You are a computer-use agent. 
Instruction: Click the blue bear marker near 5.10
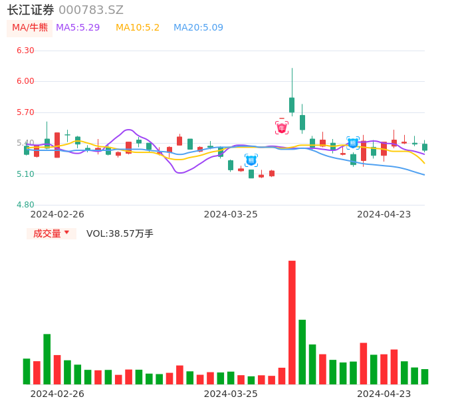coord(251,160)
